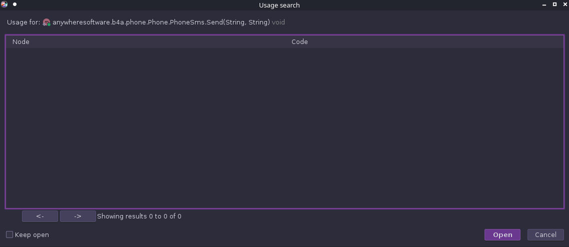
Task: Minimize the Usage search window
Action: coord(544,5)
